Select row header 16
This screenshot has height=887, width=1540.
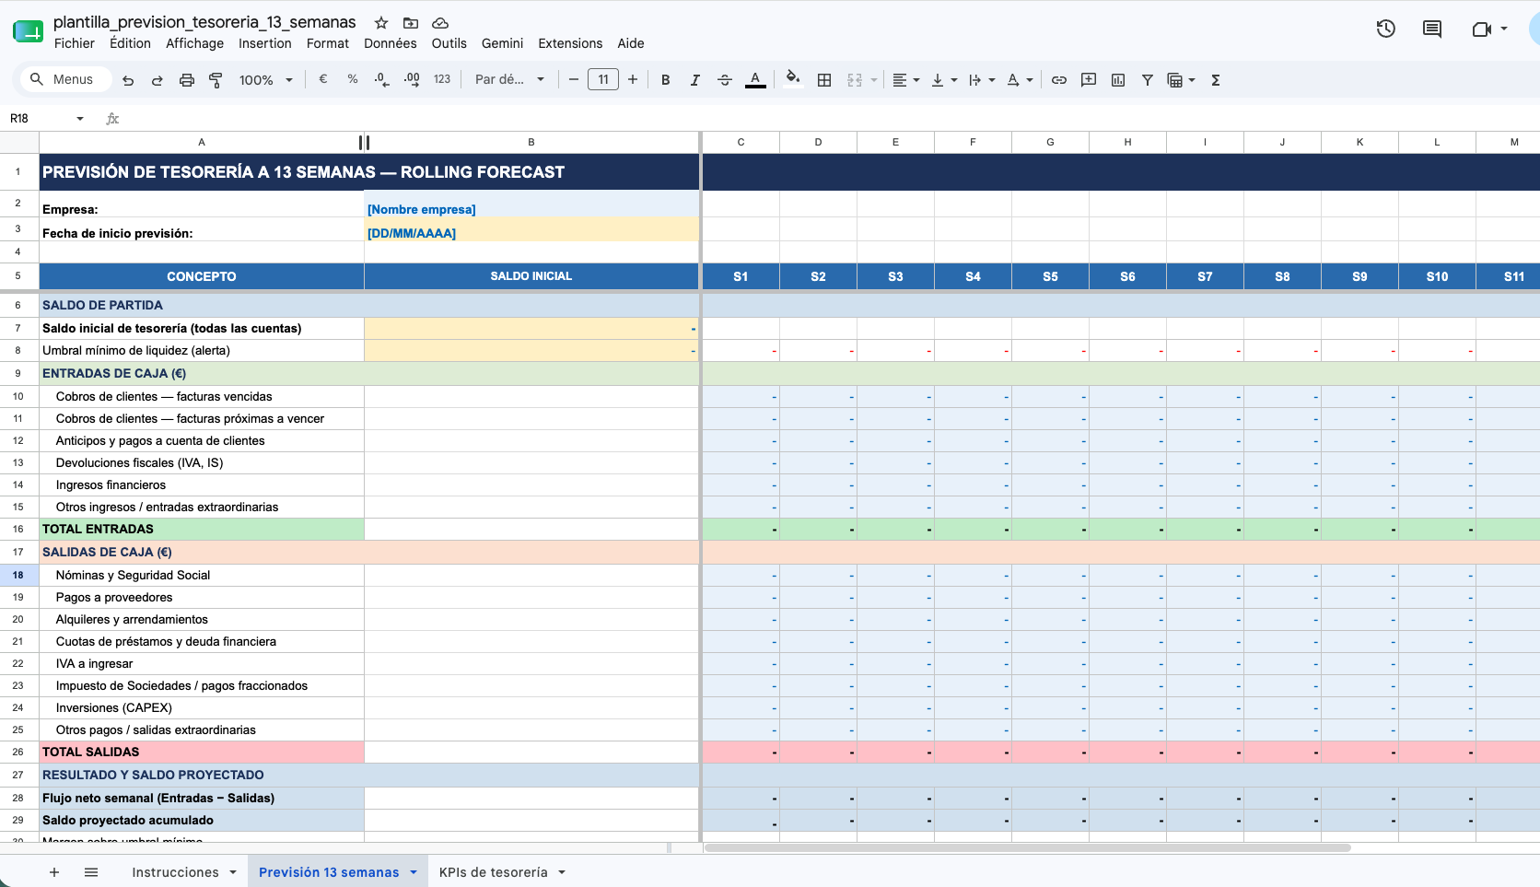click(18, 529)
